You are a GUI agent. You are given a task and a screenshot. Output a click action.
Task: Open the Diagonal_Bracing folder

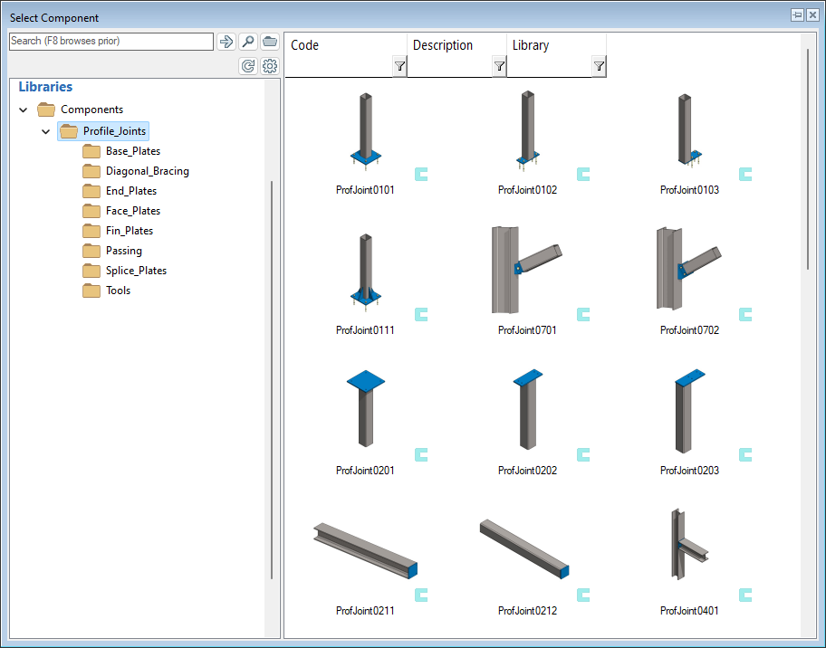coord(147,171)
